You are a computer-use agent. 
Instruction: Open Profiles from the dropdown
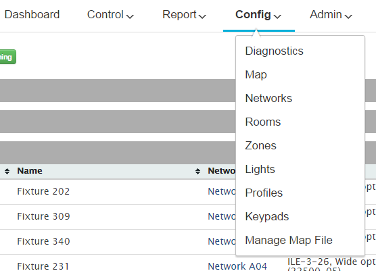[264, 193]
